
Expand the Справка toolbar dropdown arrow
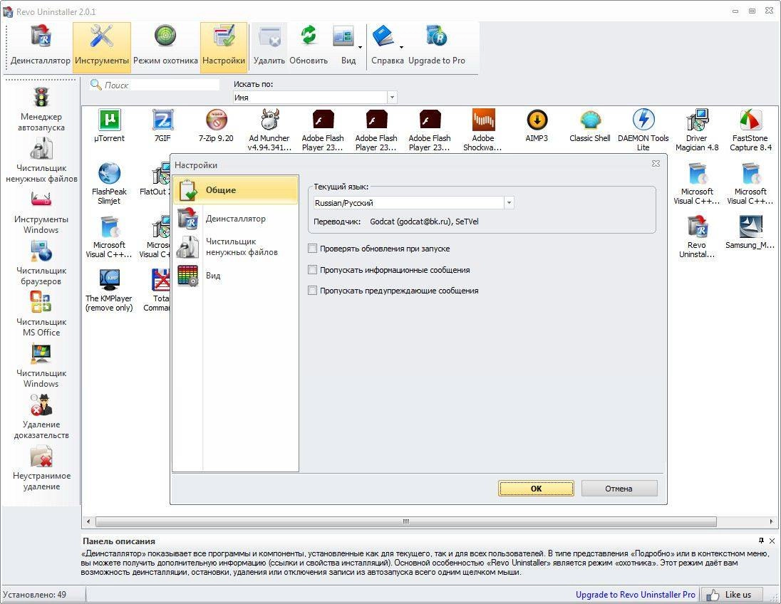pos(401,47)
